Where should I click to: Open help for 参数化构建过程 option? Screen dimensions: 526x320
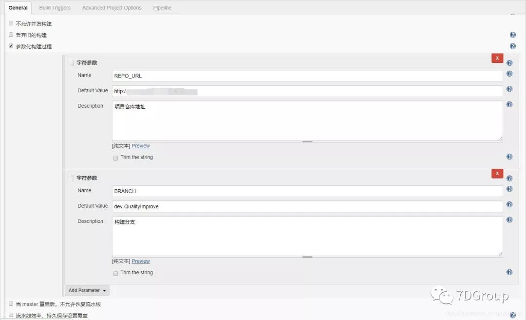[x=512, y=46]
